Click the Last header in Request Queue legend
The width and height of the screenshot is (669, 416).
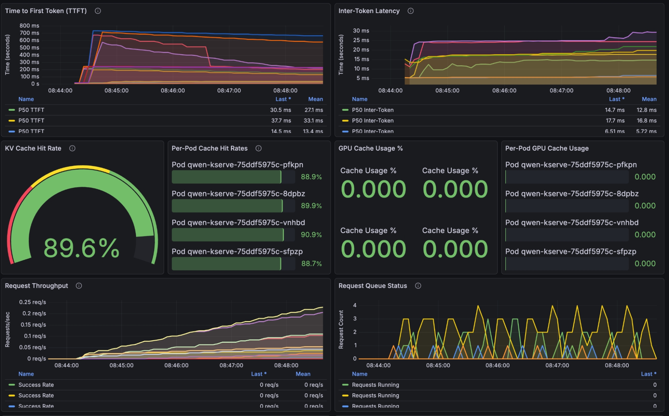[x=648, y=374]
